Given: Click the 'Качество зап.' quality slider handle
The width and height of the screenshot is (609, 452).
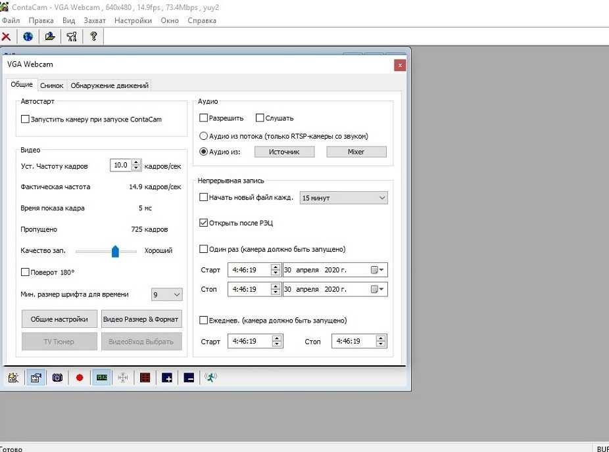Looking at the screenshot, I should coord(115,251).
